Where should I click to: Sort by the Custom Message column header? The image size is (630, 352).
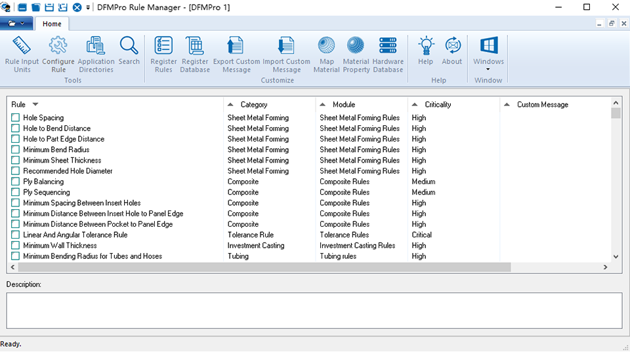[555, 104]
